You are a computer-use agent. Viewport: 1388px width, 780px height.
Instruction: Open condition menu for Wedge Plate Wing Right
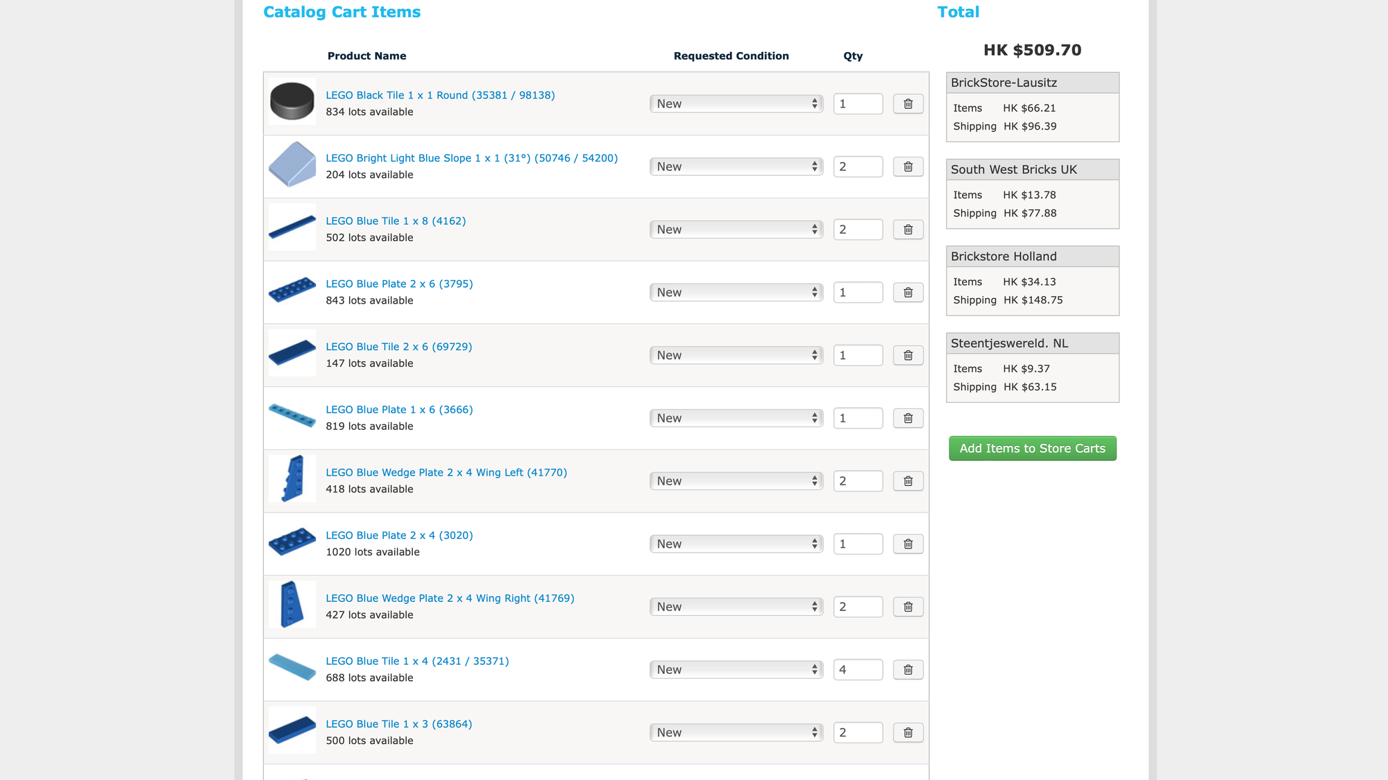736,607
